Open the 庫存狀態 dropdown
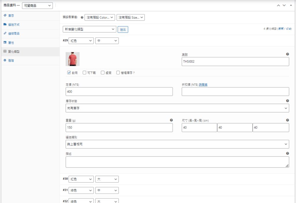296x203 pixels. point(177,108)
